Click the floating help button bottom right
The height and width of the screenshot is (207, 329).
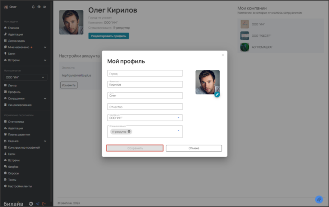(x=319, y=199)
